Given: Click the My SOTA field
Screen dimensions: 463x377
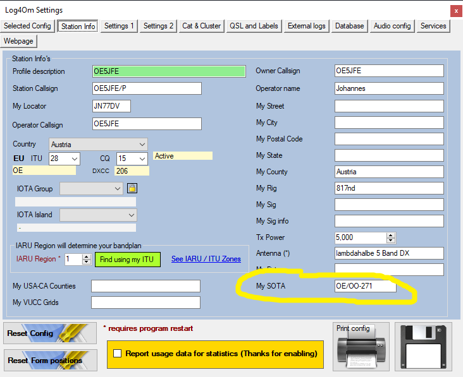Looking at the screenshot, I should coord(365,286).
